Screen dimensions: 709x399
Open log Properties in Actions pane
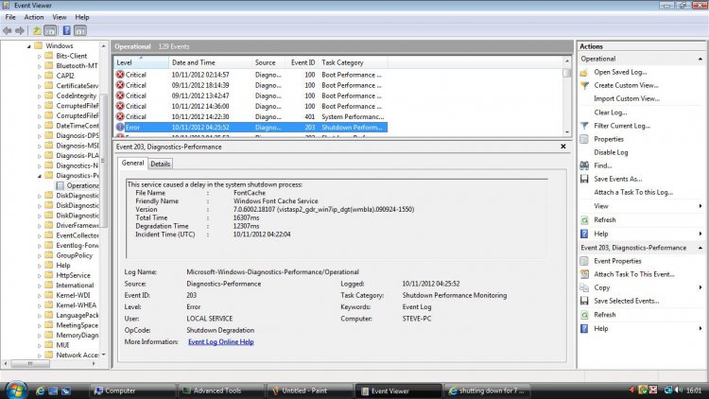pos(609,139)
